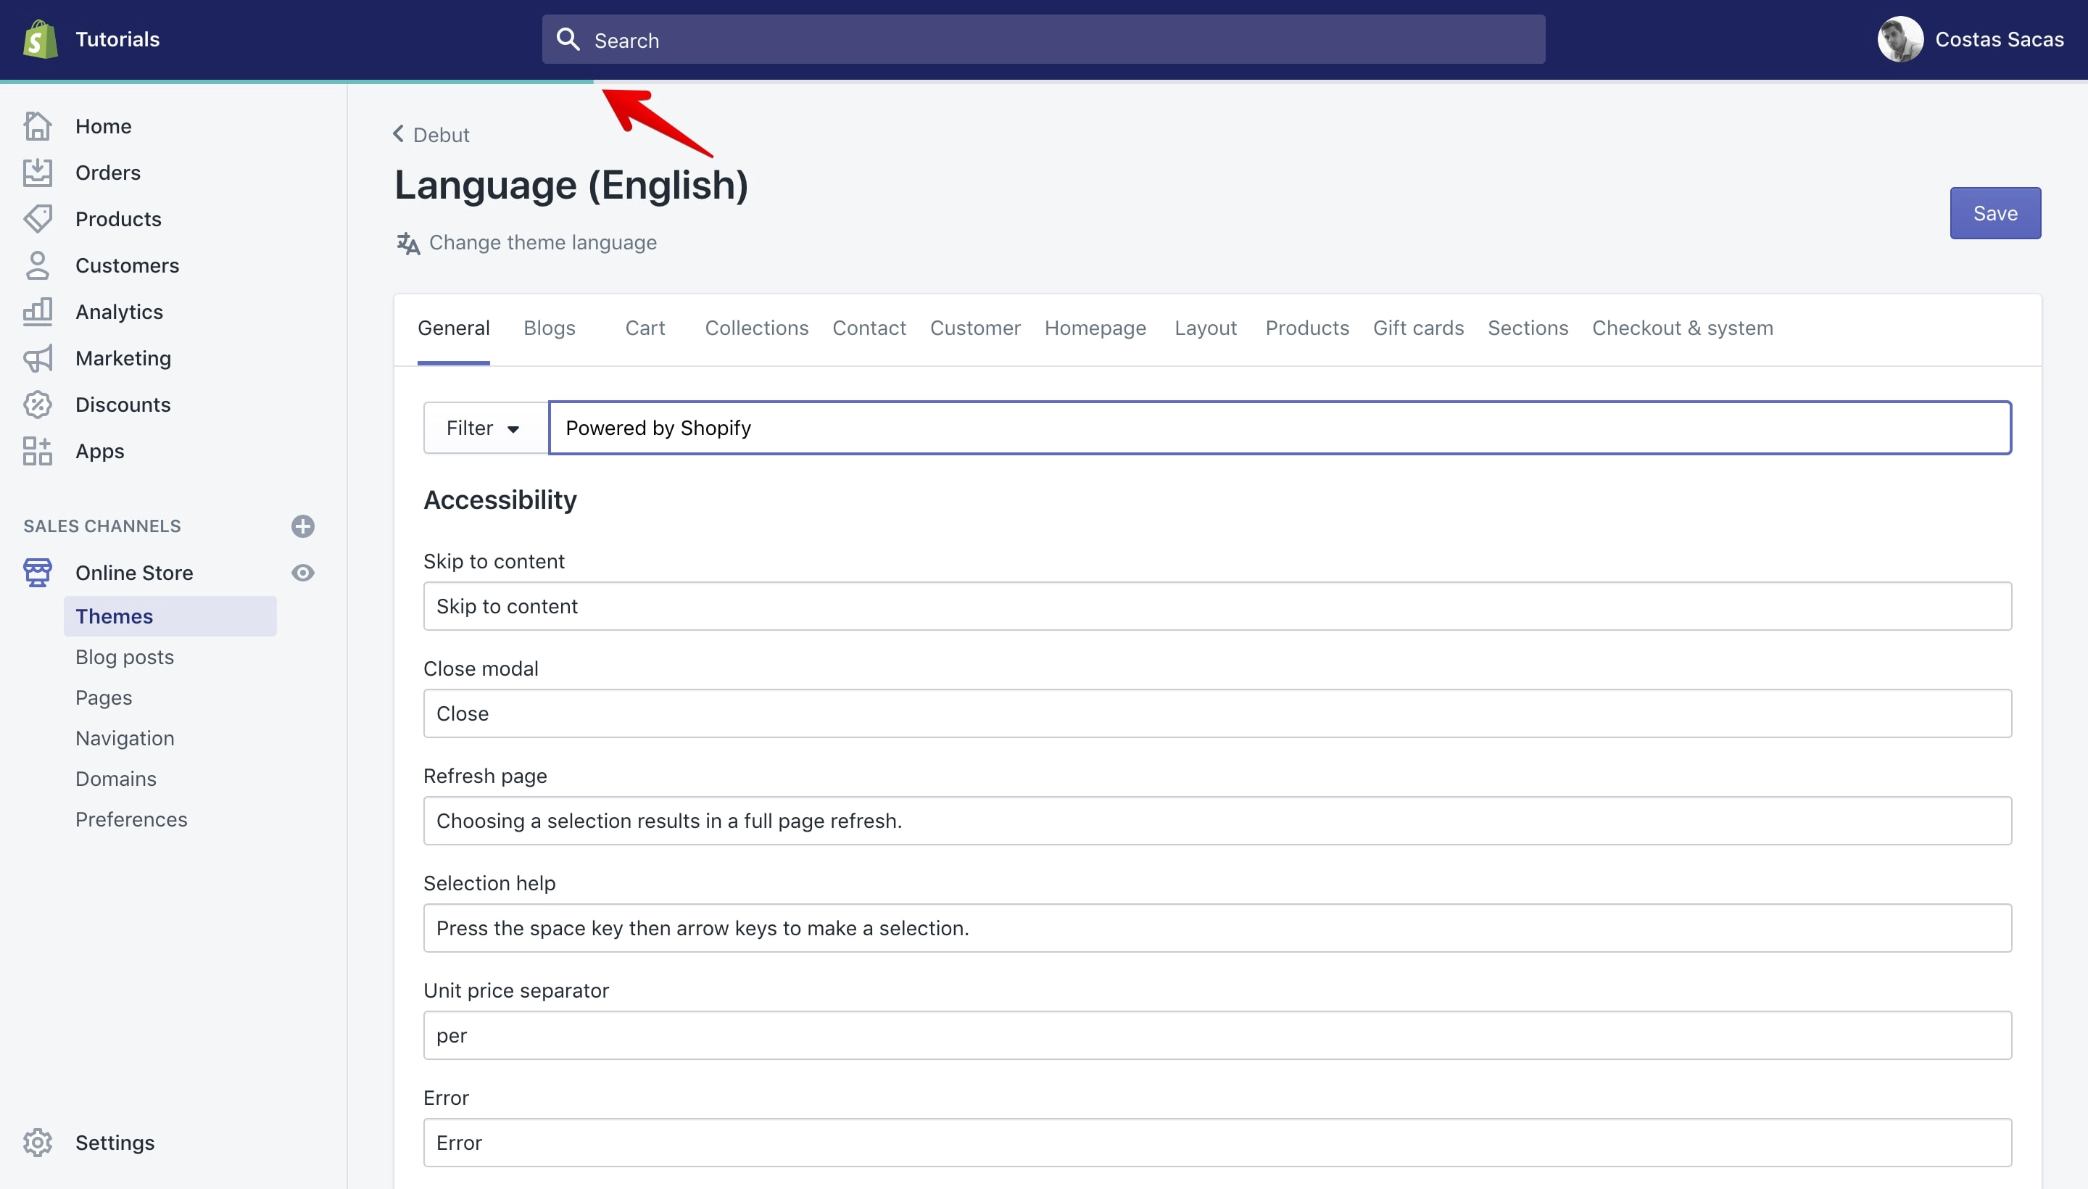Image resolution: width=2088 pixels, height=1189 pixels.
Task: Open the Products tab in language editor
Action: tap(1307, 328)
